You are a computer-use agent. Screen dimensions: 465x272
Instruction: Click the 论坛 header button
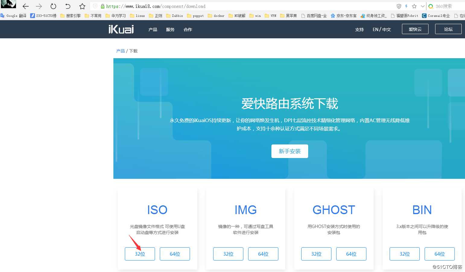click(x=448, y=29)
